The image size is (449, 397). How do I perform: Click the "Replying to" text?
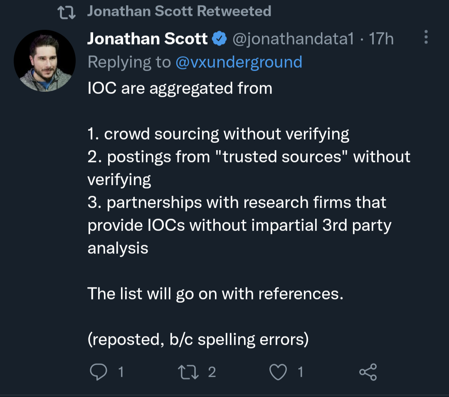pyautogui.click(x=129, y=62)
